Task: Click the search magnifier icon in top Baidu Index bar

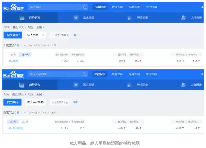Action: pyautogui.click(x=85, y=7)
